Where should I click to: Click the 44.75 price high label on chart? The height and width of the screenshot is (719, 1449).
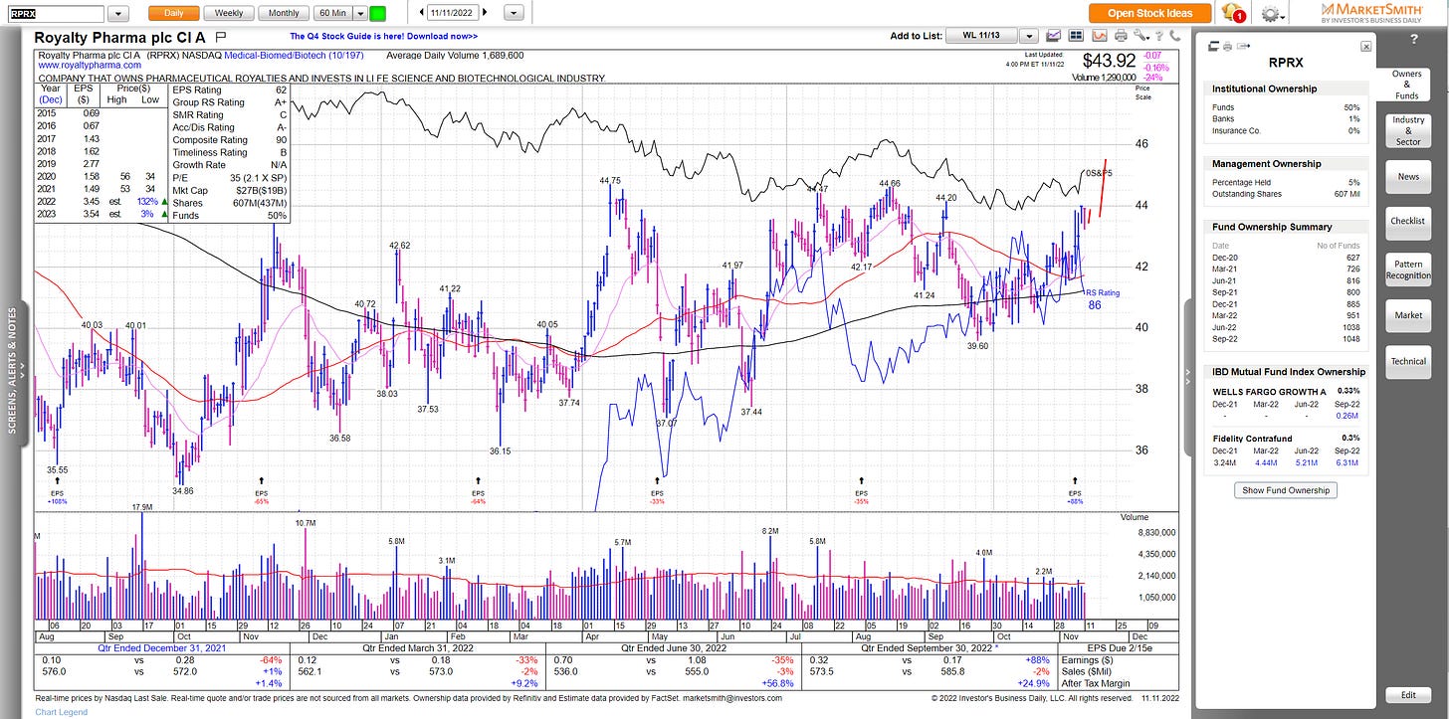click(x=610, y=180)
